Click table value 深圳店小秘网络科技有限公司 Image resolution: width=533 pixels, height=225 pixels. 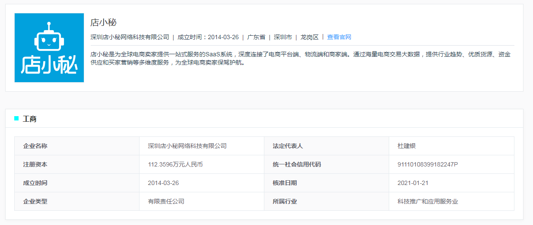click(x=187, y=146)
